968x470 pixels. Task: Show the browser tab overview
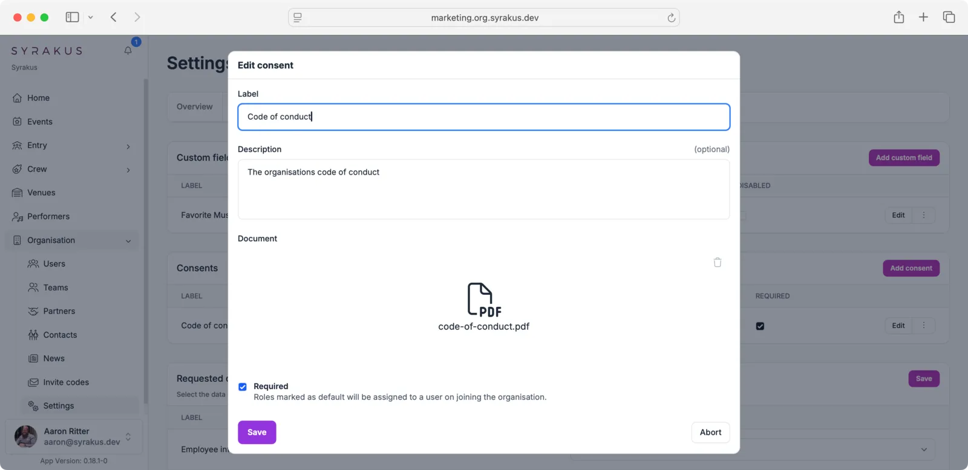coord(949,18)
